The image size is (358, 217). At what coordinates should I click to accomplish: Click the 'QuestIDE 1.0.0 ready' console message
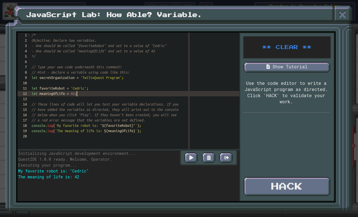pyautogui.click(x=64, y=159)
